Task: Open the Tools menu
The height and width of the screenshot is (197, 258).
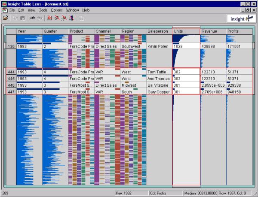Action: [x=43, y=10]
